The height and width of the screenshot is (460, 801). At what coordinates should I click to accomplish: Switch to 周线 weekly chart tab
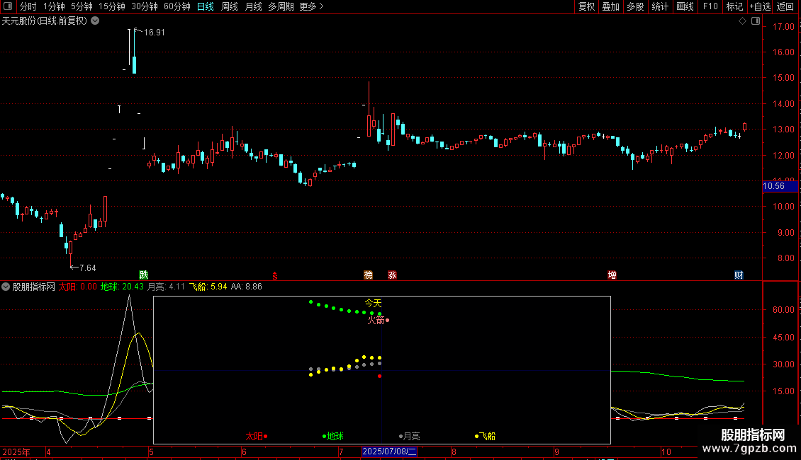click(230, 6)
